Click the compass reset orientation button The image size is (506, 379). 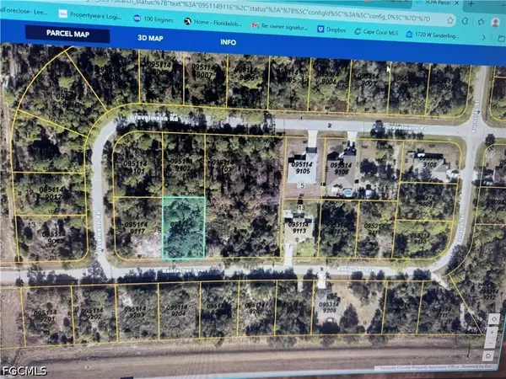point(493,319)
